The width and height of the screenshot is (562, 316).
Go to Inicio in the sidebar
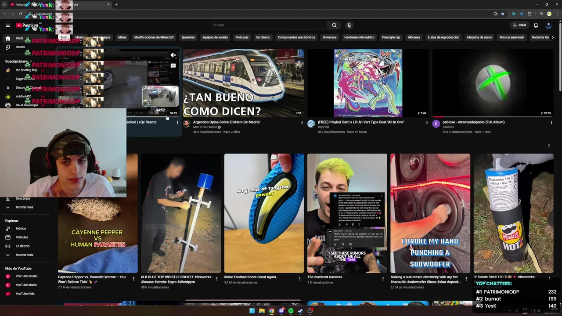click(19, 38)
